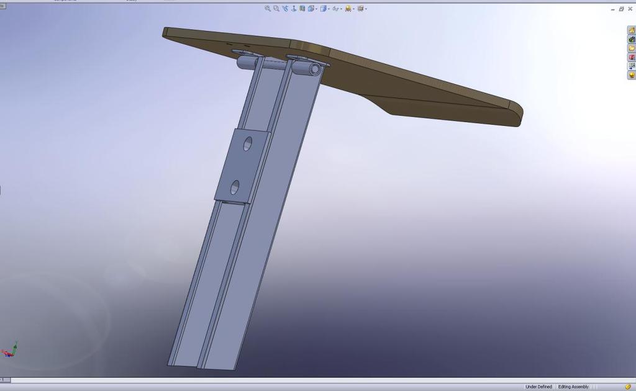
Task: Open the View Settings dropdown arrow
Action: [366, 9]
